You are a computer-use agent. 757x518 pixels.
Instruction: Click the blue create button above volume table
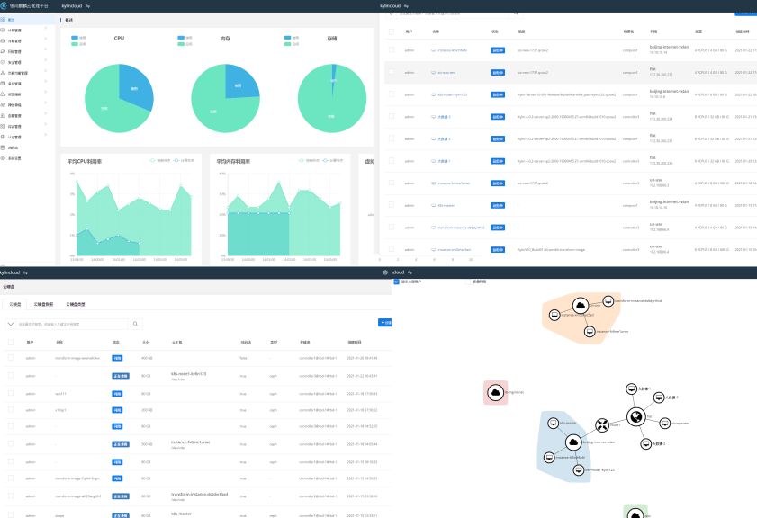[x=385, y=322]
